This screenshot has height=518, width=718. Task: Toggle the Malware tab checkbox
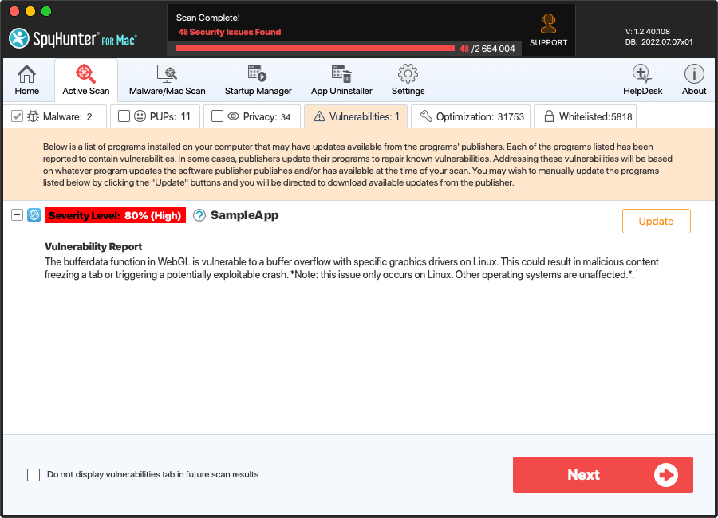pos(17,116)
